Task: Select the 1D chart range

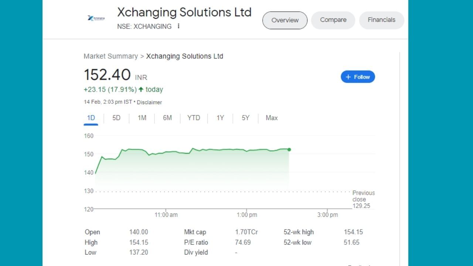Action: pos(91,118)
